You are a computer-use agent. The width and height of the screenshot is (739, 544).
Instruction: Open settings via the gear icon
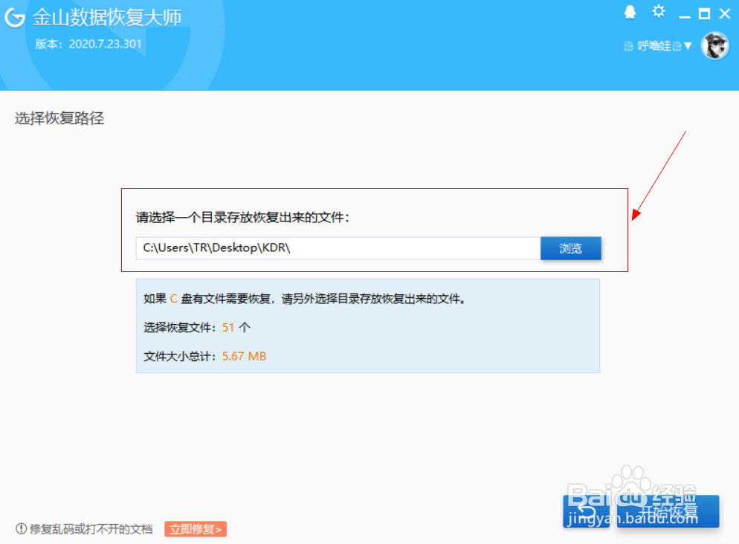(x=659, y=11)
